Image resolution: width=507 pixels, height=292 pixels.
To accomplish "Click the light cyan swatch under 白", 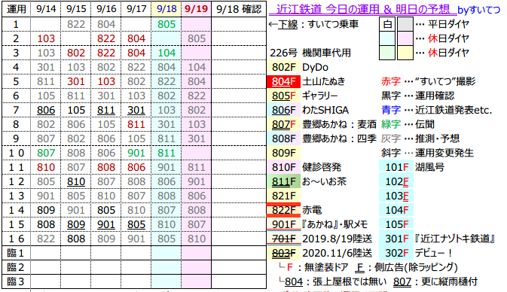I will [x=387, y=38].
